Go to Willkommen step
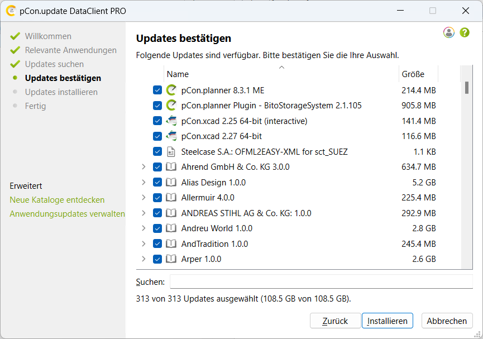Viewport: 483px width, 339px height. coord(48,36)
